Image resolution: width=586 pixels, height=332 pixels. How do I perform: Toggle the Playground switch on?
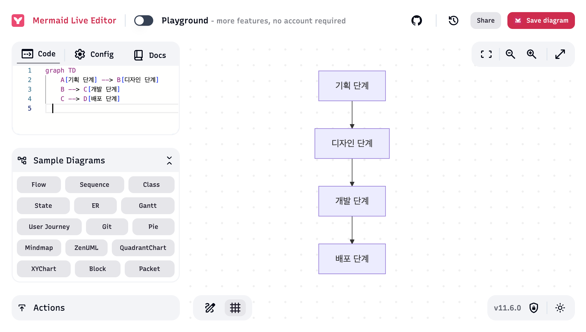(x=144, y=21)
